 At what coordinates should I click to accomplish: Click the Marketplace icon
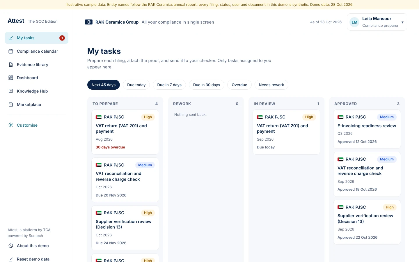tap(11, 105)
